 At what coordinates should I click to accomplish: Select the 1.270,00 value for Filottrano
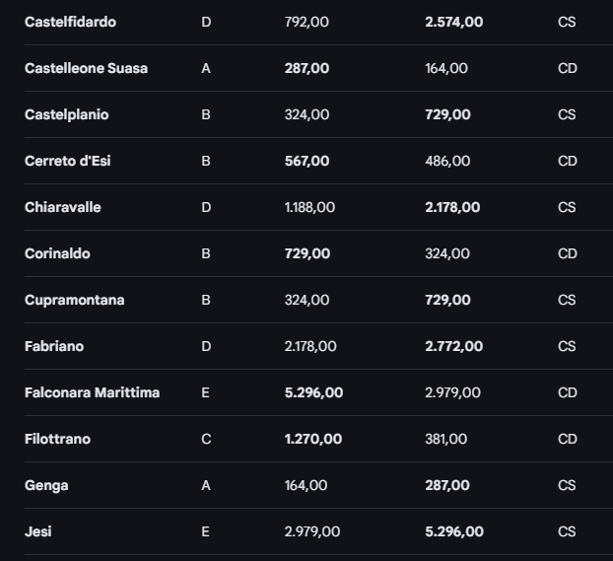(313, 439)
